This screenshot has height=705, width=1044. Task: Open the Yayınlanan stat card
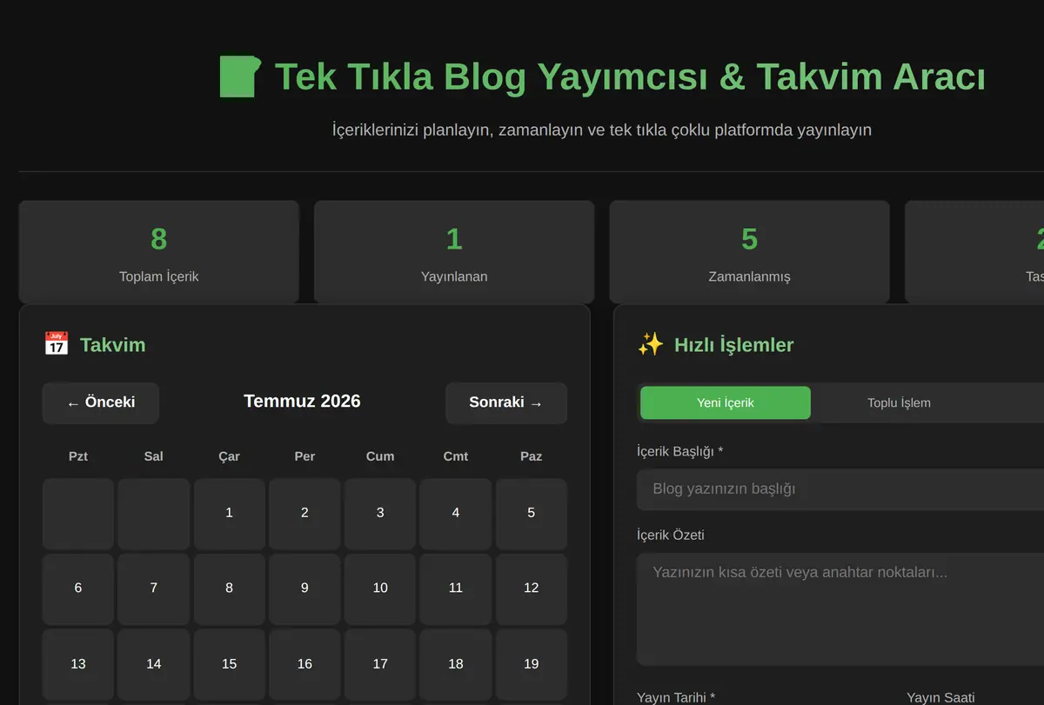point(454,252)
